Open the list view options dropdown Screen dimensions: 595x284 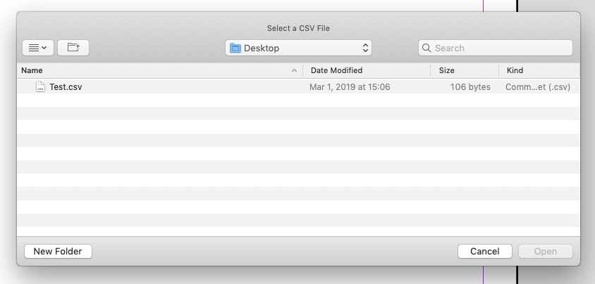[x=38, y=48]
